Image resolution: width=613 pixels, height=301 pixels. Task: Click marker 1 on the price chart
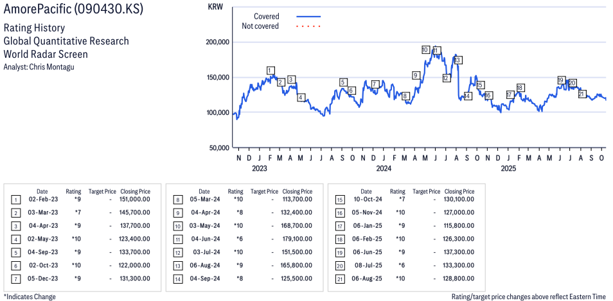pos(271,71)
